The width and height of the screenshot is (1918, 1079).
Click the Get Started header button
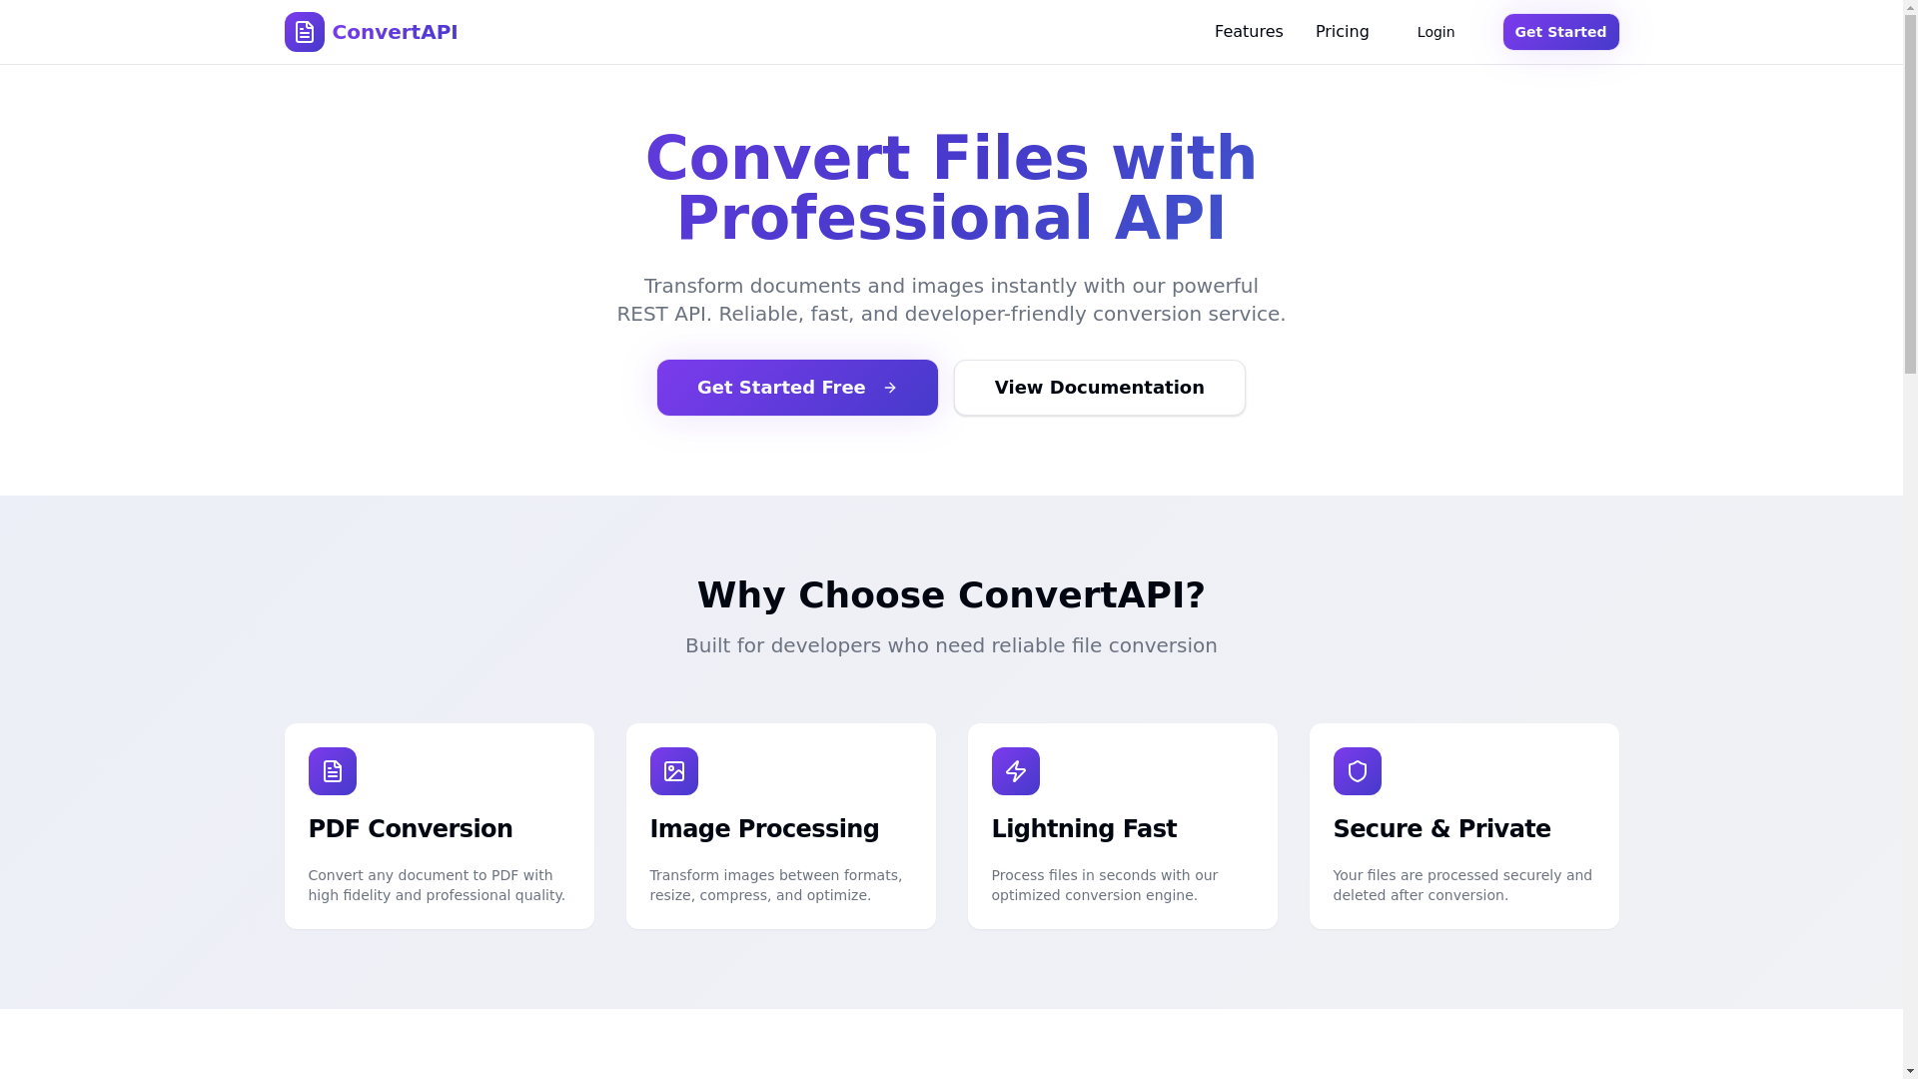click(x=1560, y=32)
